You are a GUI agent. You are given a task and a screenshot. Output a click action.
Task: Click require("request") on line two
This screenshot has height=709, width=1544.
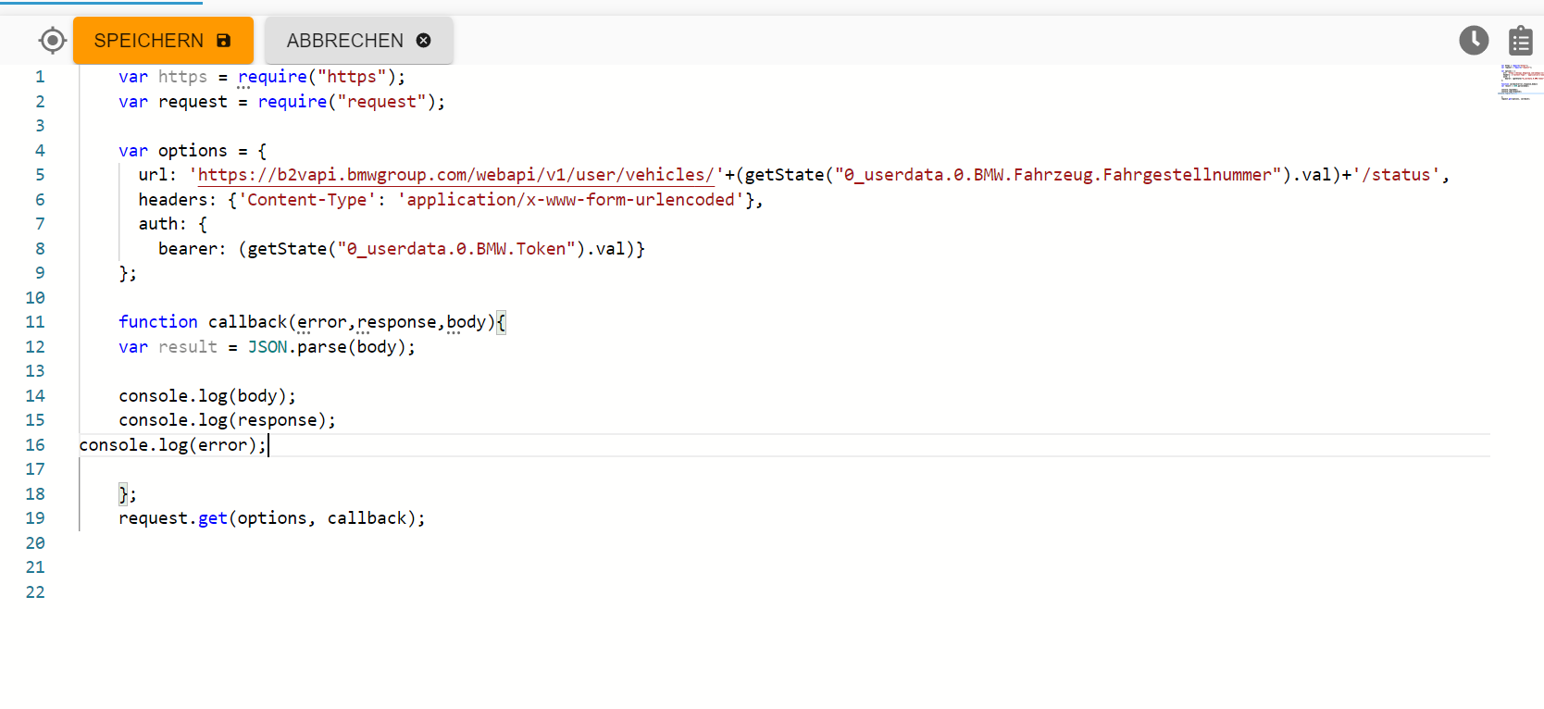pos(350,102)
